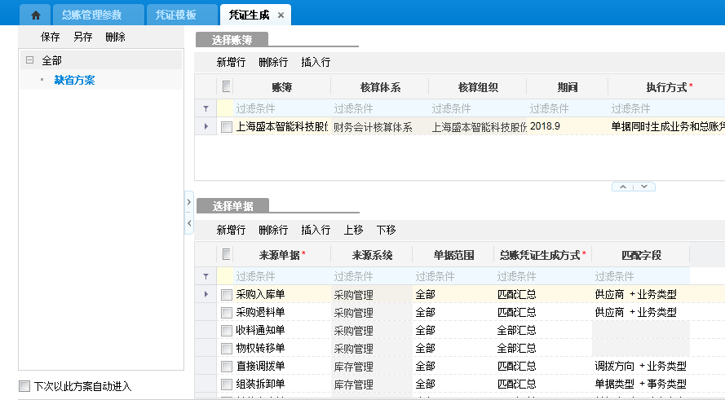Image resolution: width=725 pixels, height=400 pixels.
Task: Check the 采购入库单 row checkbox
Action: point(226,294)
